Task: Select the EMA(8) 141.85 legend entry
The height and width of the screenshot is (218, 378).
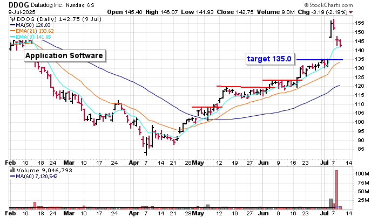Action: [31, 37]
